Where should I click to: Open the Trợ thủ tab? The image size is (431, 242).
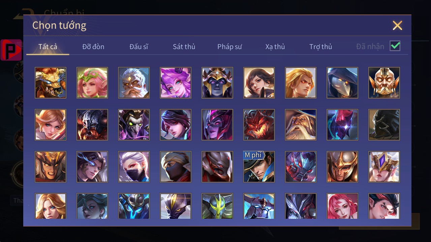coord(320,46)
